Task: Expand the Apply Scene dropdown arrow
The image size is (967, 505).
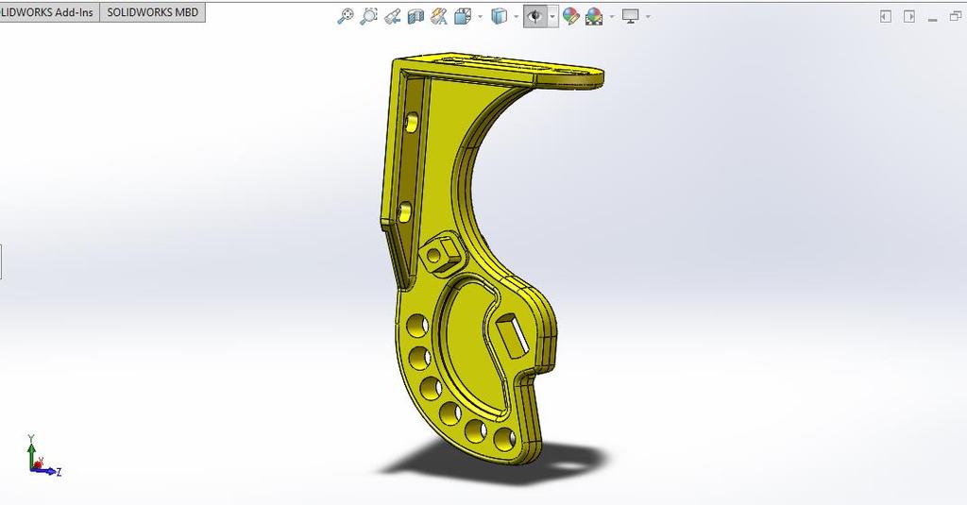Action: pyautogui.click(x=612, y=17)
